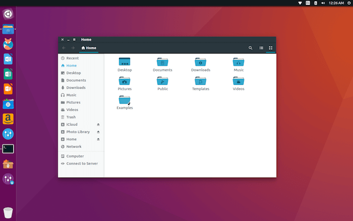Launch LibreOffice Impress from dock

coord(8,89)
